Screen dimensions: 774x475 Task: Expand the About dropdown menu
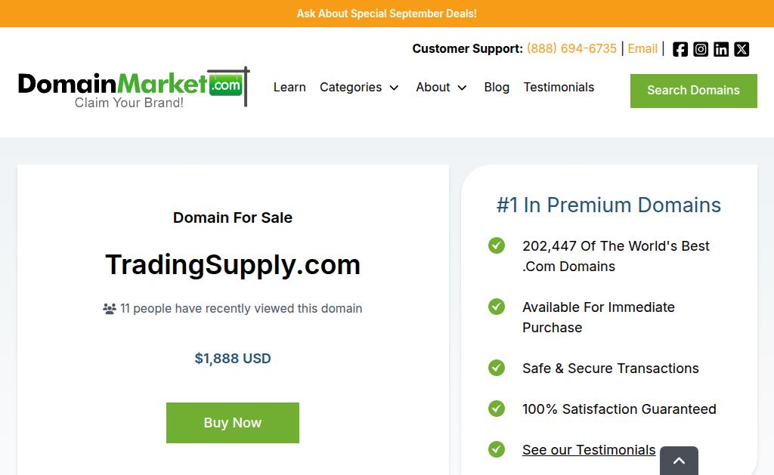pyautogui.click(x=441, y=88)
